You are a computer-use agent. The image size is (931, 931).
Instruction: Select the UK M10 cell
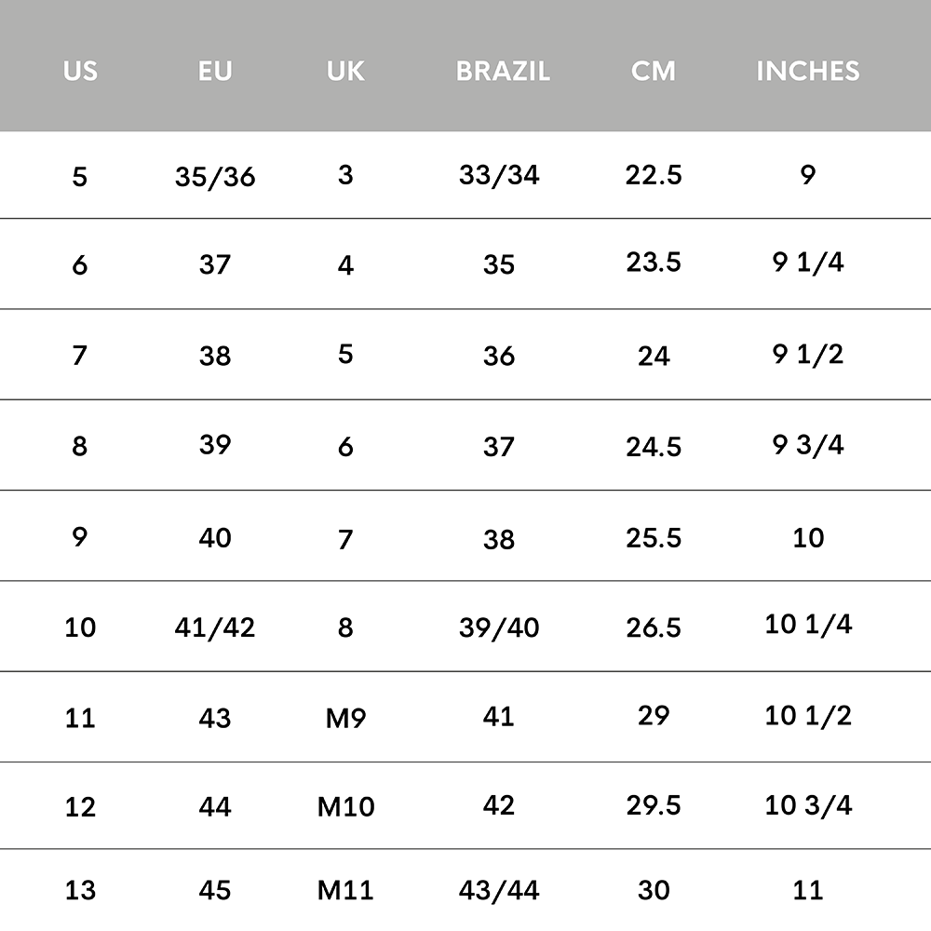coord(345,807)
